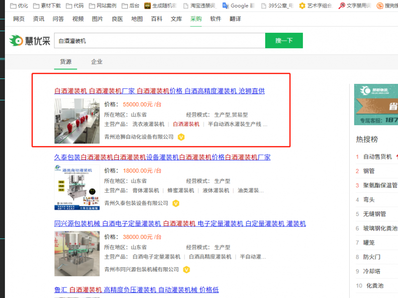The width and height of the screenshot is (398, 298).
Task: Click the 慧聪物流 banner ad
Action: tap(376, 104)
